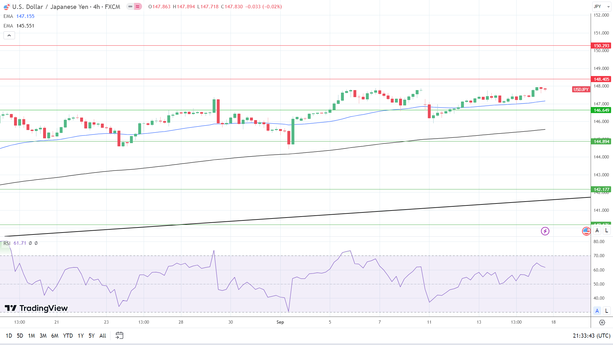The image size is (613, 345).
Task: Click the purple lightning bolt event icon
Action: (x=545, y=231)
